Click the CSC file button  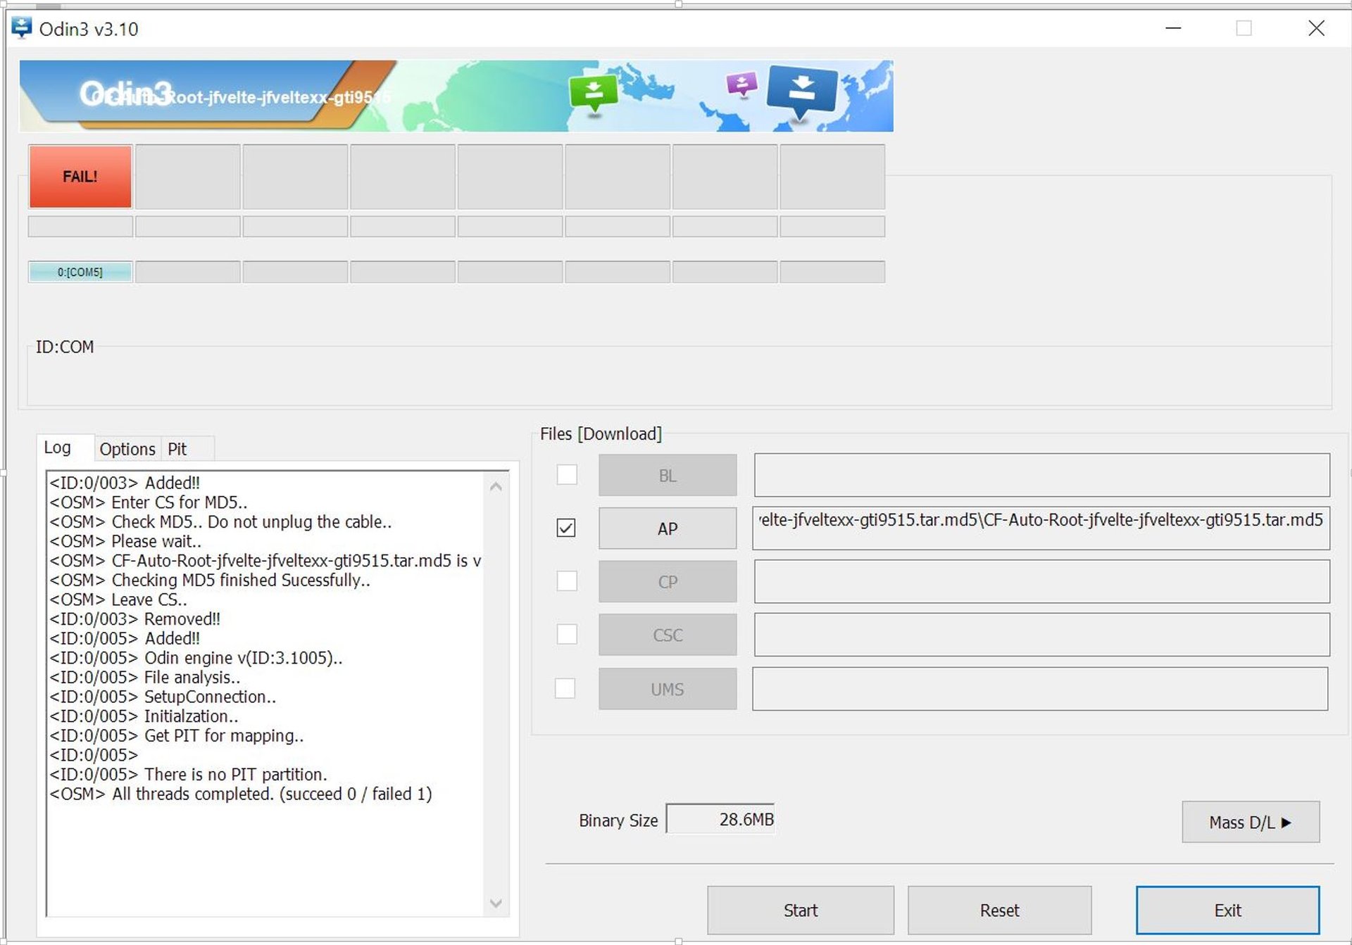(668, 635)
